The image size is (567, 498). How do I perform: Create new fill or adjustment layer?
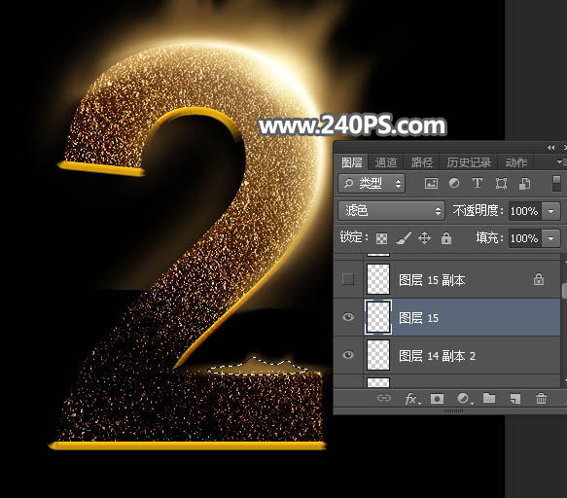click(464, 399)
